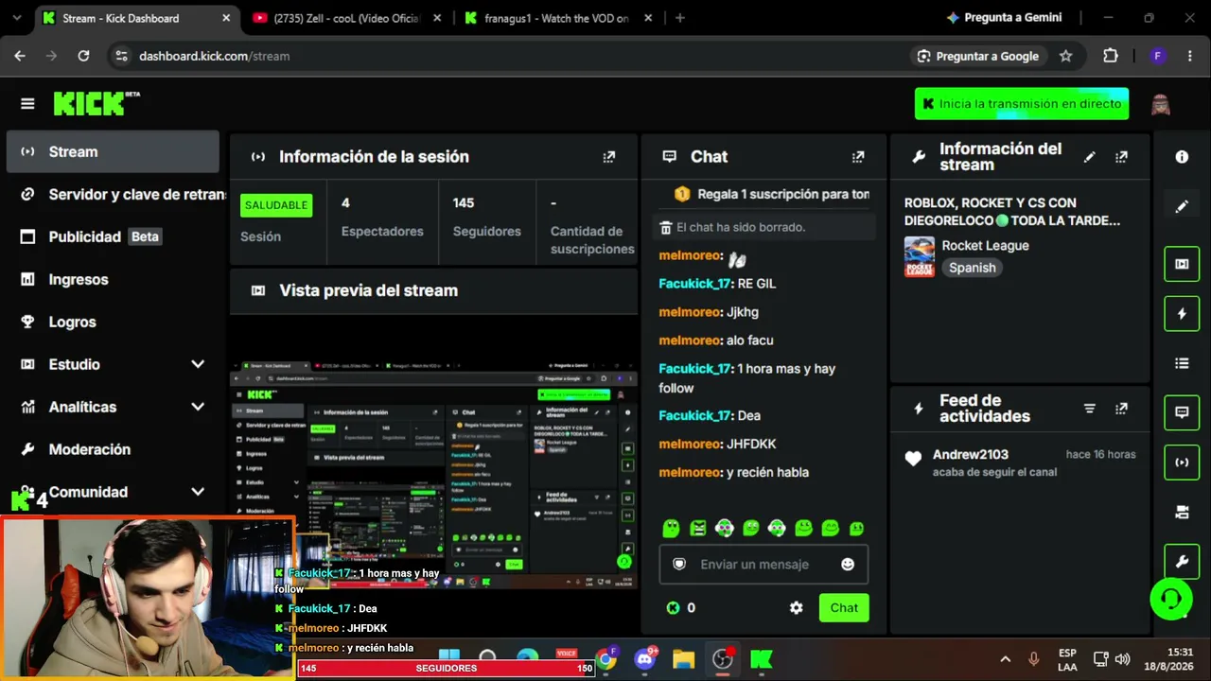Screen dimensions: 1211x681
Task: Bookmark this page with the star
Action: click(1066, 56)
